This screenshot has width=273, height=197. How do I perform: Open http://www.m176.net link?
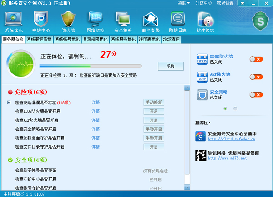pos(227,158)
